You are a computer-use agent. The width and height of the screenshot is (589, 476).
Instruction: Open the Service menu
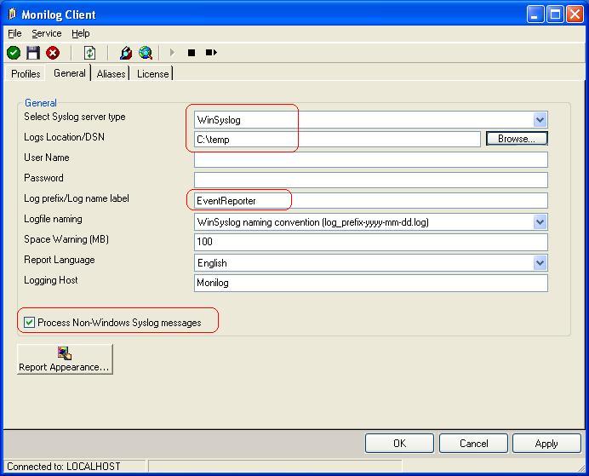[x=47, y=33]
